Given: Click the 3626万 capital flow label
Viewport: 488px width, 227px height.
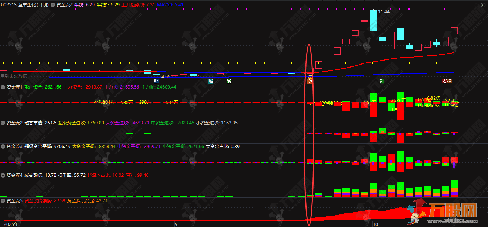Looking at the screenshot, I should click(398, 100).
